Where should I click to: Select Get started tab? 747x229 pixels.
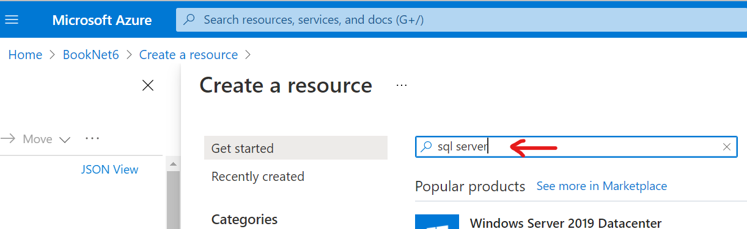296,148
